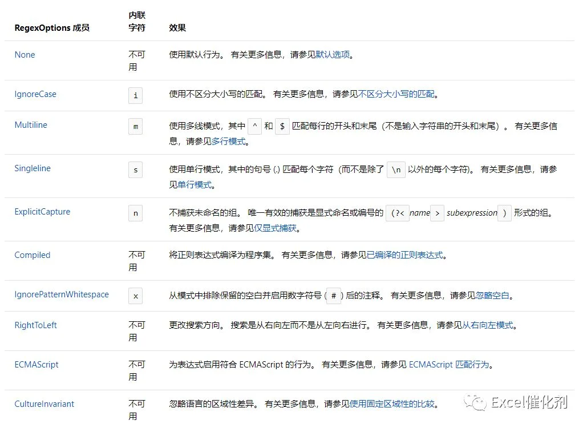The height and width of the screenshot is (428, 587).
Task: Click the '#' code box in IgnorePatternWhitespace row
Action: pyautogui.click(x=334, y=296)
